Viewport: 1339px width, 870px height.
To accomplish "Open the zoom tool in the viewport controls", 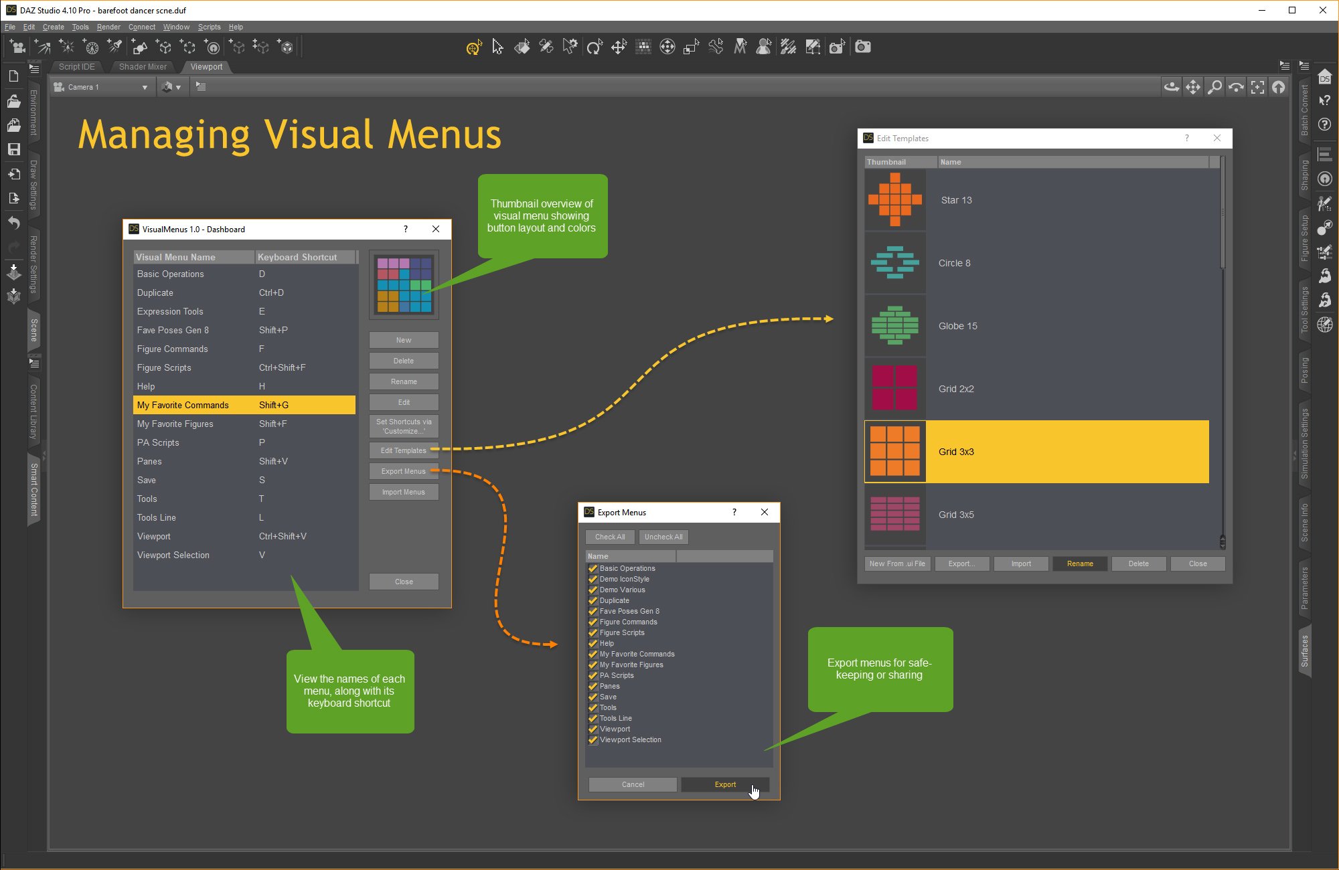I will (1214, 86).
